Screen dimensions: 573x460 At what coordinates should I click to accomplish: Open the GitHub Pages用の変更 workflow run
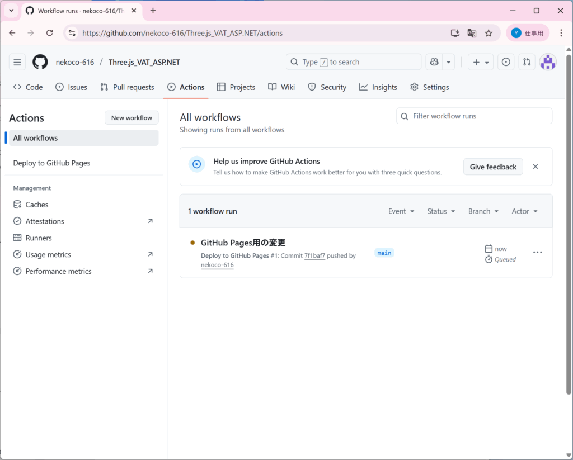pyautogui.click(x=243, y=243)
